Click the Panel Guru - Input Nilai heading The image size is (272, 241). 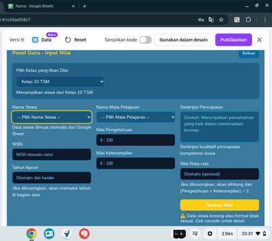[x=41, y=53]
